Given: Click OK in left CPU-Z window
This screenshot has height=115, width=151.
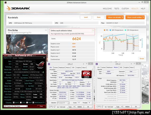Looking at the screenshot, I should (88, 107).
